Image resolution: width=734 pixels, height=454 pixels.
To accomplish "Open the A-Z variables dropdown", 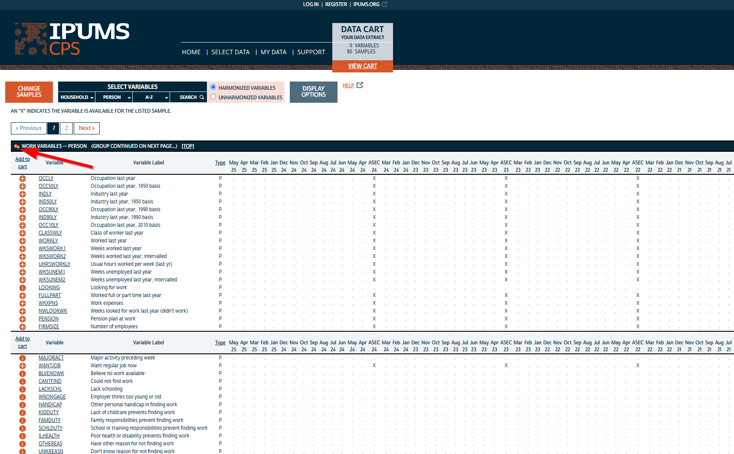I will (x=151, y=97).
